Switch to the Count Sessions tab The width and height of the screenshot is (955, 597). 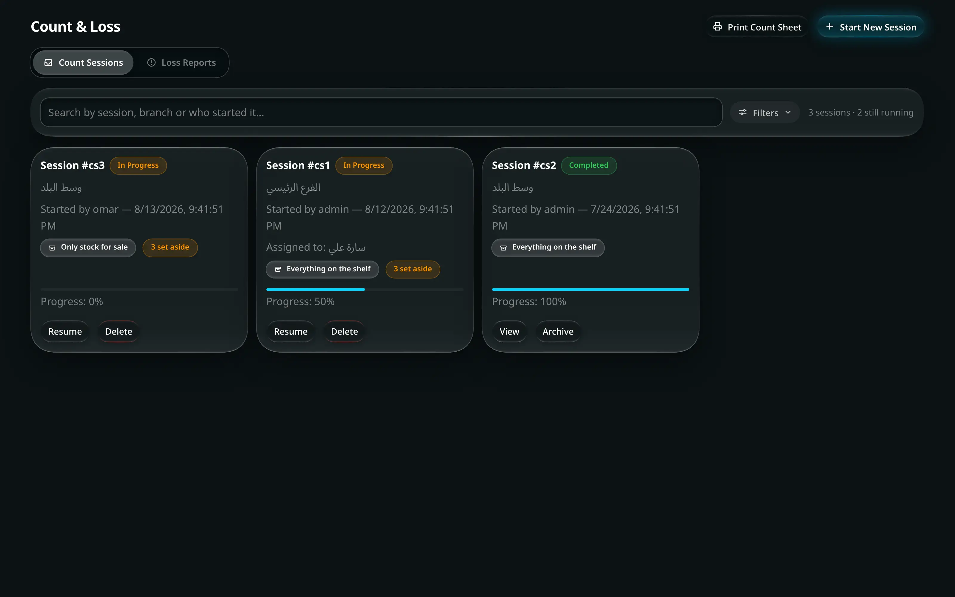coord(83,62)
